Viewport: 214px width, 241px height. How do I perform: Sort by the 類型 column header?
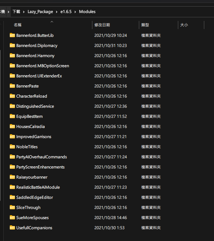point(145,25)
